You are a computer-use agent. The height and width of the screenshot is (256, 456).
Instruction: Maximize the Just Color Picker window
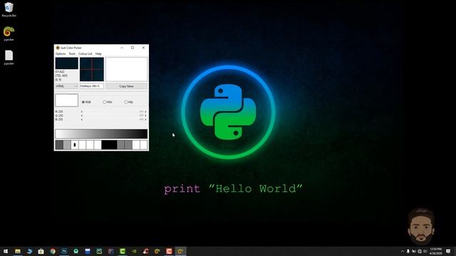point(133,48)
